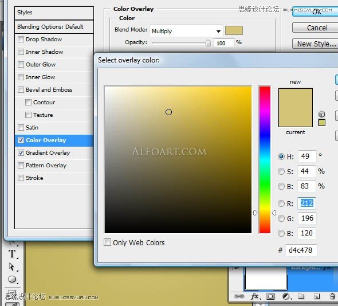Check the Only Web Colors box
The image size is (338, 306).
pyautogui.click(x=107, y=242)
